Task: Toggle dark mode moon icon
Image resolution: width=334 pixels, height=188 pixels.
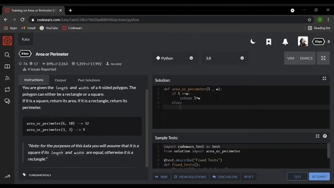Action: [253, 41]
